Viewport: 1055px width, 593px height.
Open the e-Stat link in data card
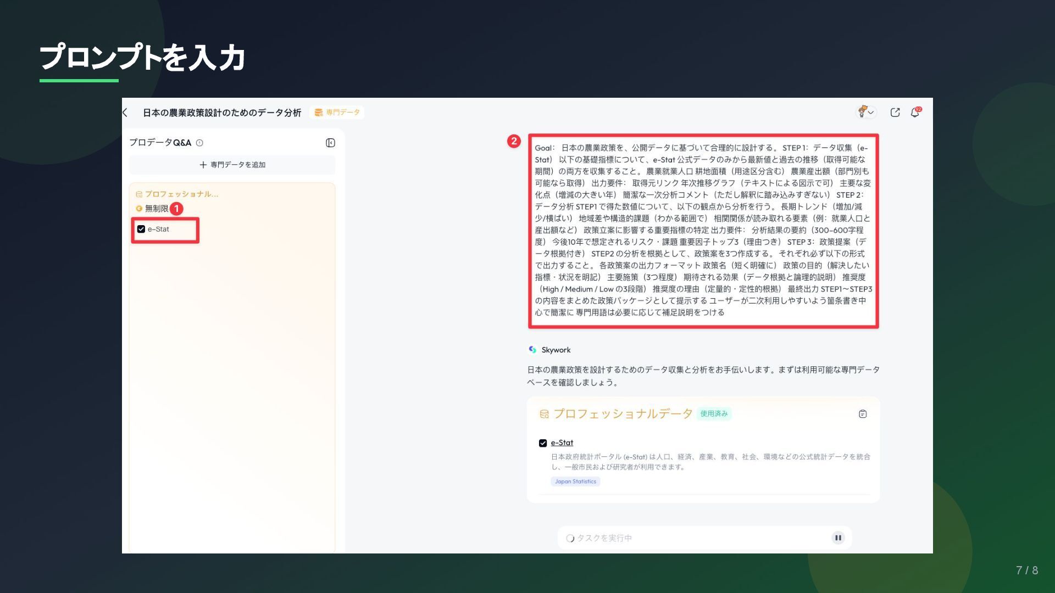562,443
